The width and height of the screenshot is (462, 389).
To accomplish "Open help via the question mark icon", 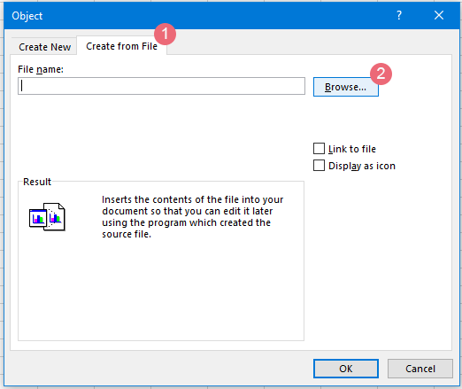I will (x=399, y=15).
